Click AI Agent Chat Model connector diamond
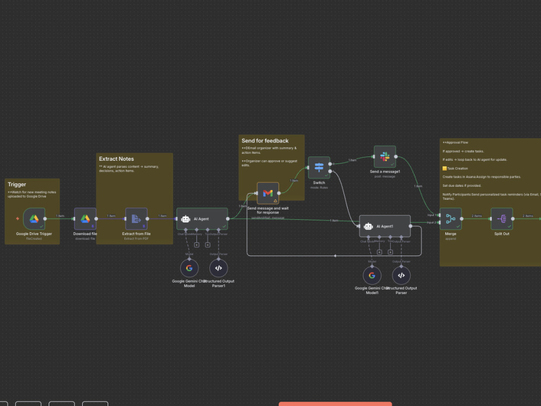 [x=186, y=230]
